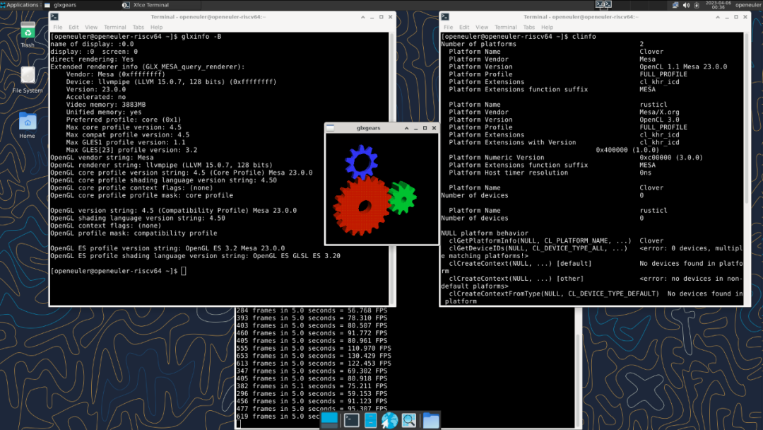Switch to Xfce Terminal in the taskbar

click(x=147, y=5)
